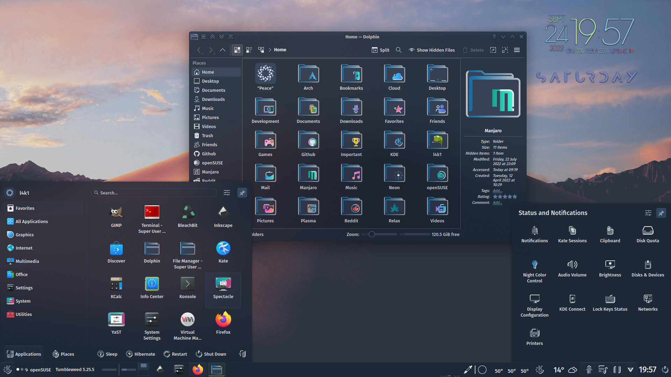Toggle Show Hidden Files in Dolphin
Image resolution: width=671 pixels, height=377 pixels.
click(x=432, y=50)
